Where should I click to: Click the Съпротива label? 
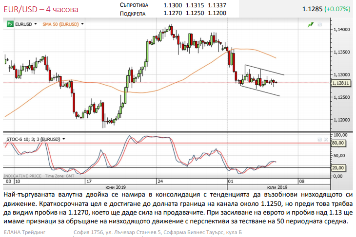(134, 5)
